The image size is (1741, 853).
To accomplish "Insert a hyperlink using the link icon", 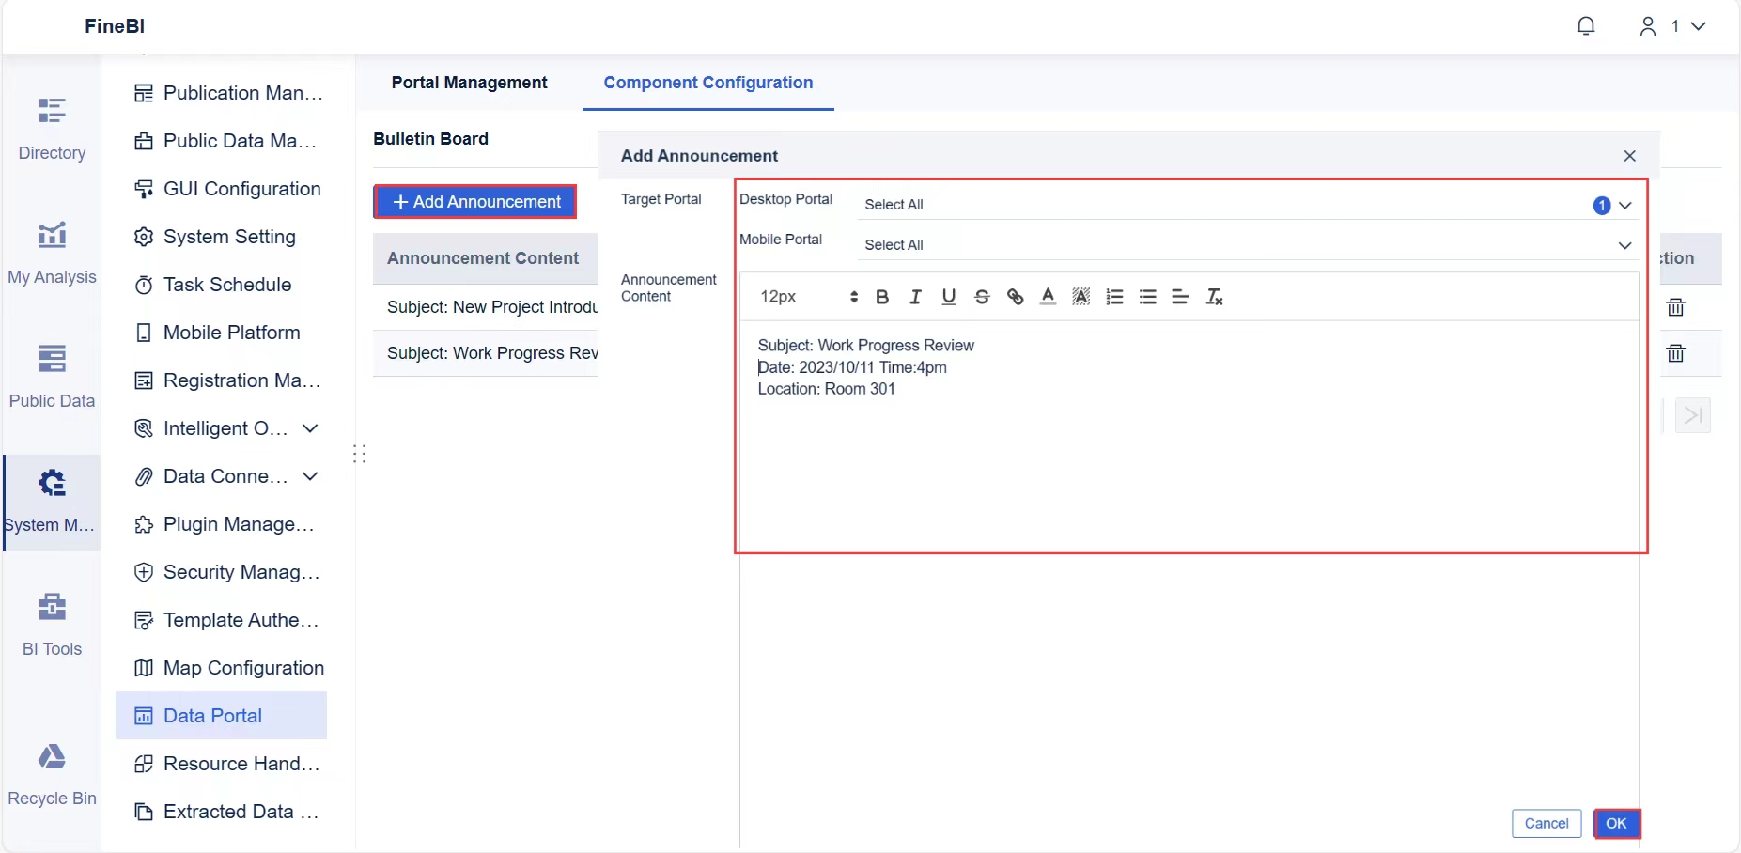I will click(x=1015, y=297).
